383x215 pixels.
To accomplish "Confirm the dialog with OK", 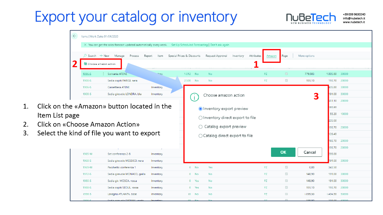I will click(x=283, y=152).
